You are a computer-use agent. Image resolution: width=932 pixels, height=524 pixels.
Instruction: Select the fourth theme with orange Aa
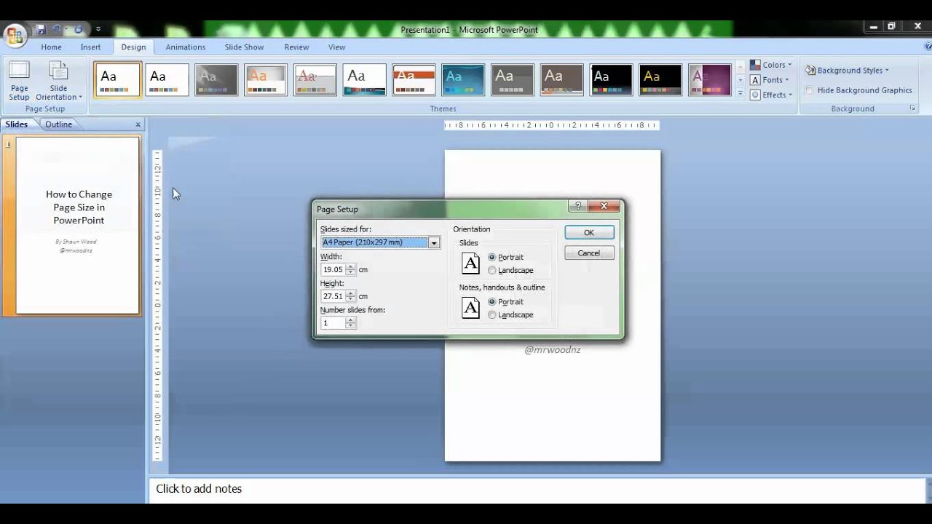[266, 80]
